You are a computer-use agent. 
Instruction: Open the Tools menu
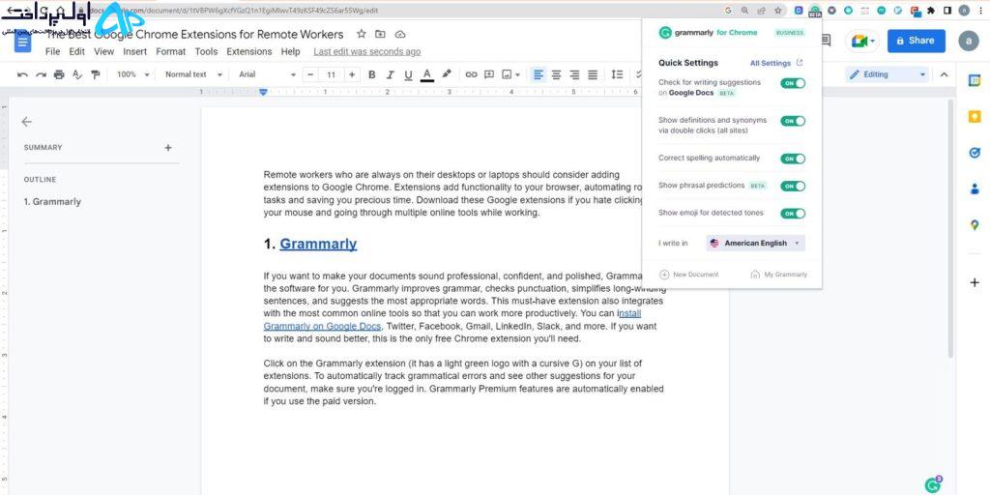pyautogui.click(x=207, y=52)
